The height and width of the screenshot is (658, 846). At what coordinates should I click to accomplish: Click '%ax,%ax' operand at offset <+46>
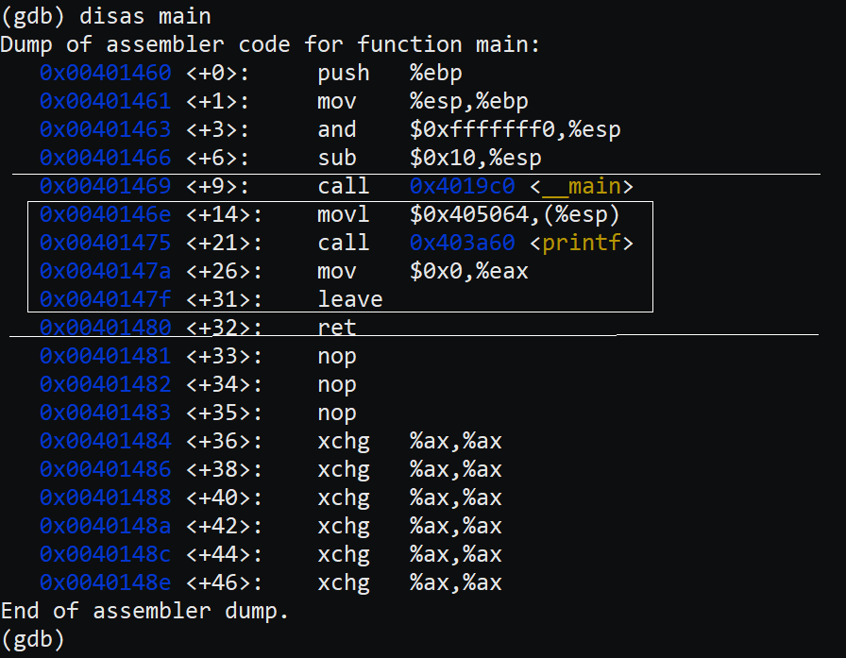click(x=456, y=582)
